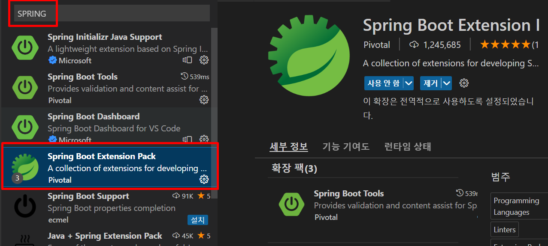Click sync-ignored icon on Spring Boot Dashboard row
The image size is (548, 246).
pos(188,139)
